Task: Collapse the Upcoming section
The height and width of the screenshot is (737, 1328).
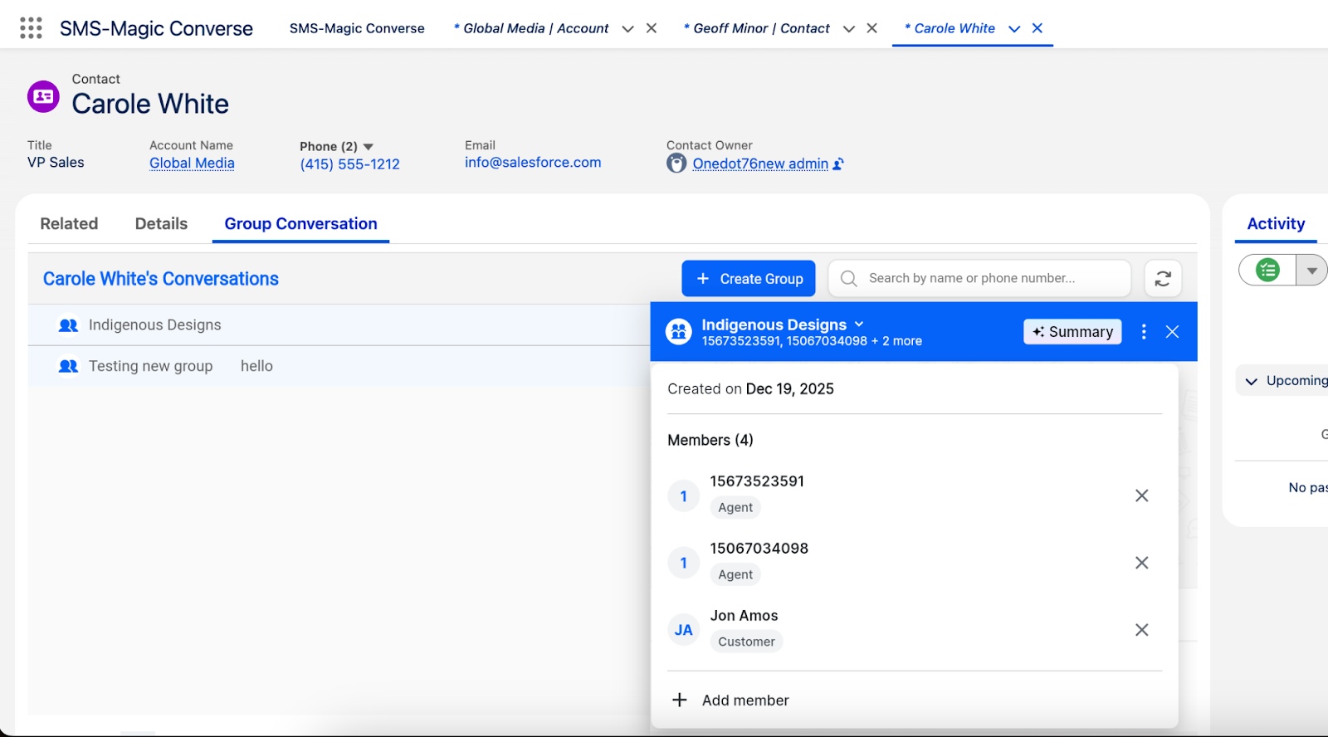Action: click(x=1252, y=381)
